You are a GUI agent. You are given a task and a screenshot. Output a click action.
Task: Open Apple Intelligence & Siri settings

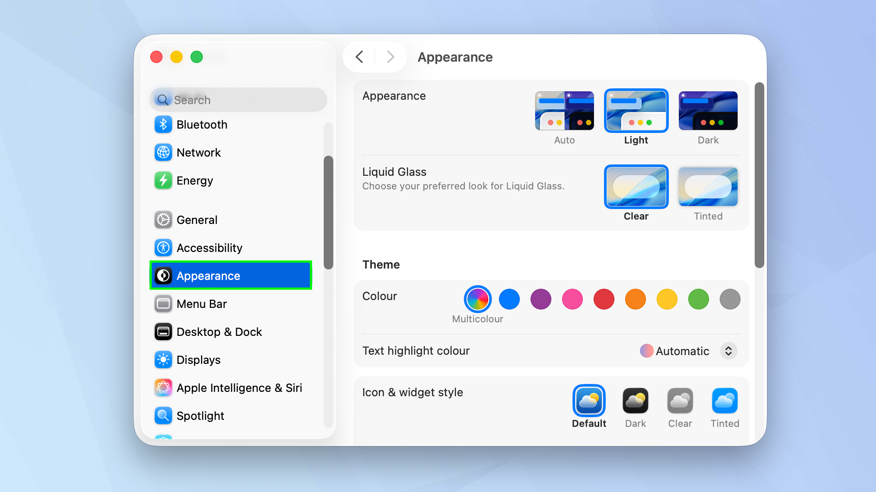[239, 387]
